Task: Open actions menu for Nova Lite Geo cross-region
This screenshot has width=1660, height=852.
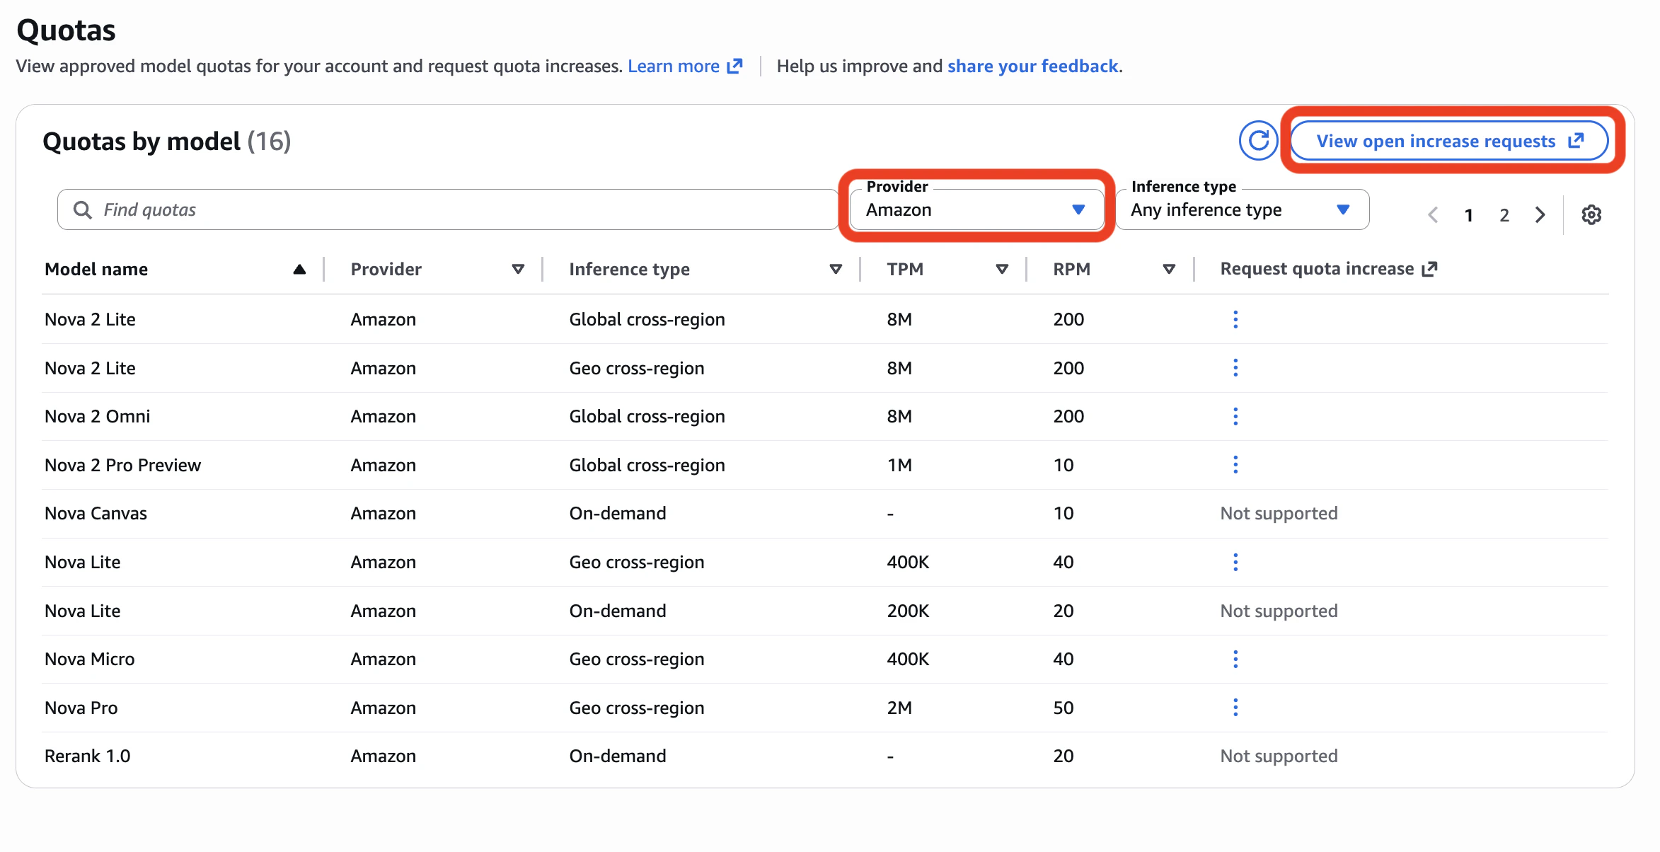Action: [1235, 562]
